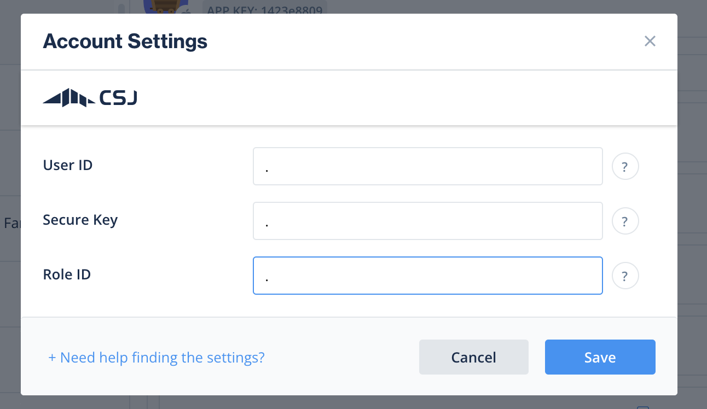Viewport: 707px width, 409px height.
Task: Save the CSJ account settings
Action: pyautogui.click(x=600, y=357)
